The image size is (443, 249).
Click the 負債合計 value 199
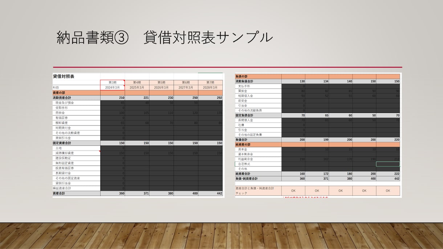(317, 140)
